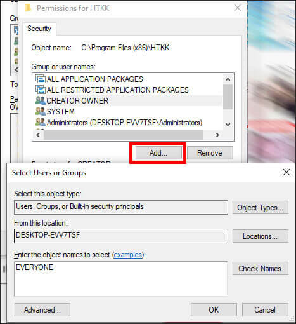Click the ALL APPLICATION PACKAGES icon
The image size is (296, 324).
[x=41, y=79]
